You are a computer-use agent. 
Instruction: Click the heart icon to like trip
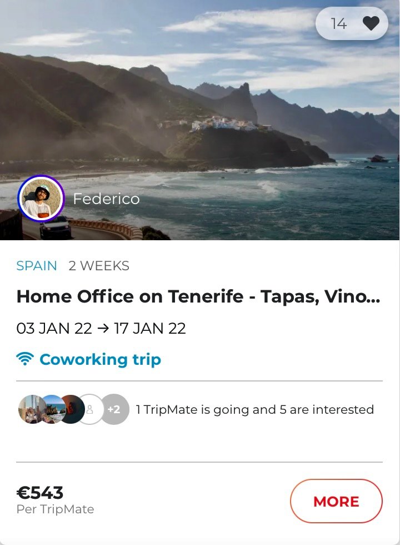(371, 23)
